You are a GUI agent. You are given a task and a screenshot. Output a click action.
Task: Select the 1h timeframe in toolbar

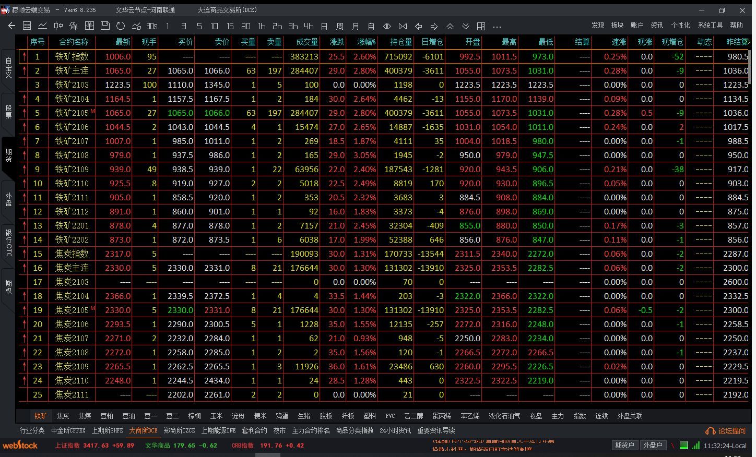pos(262,26)
